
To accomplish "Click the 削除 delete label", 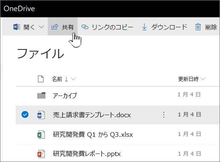I will pyautogui.click(x=211, y=27).
